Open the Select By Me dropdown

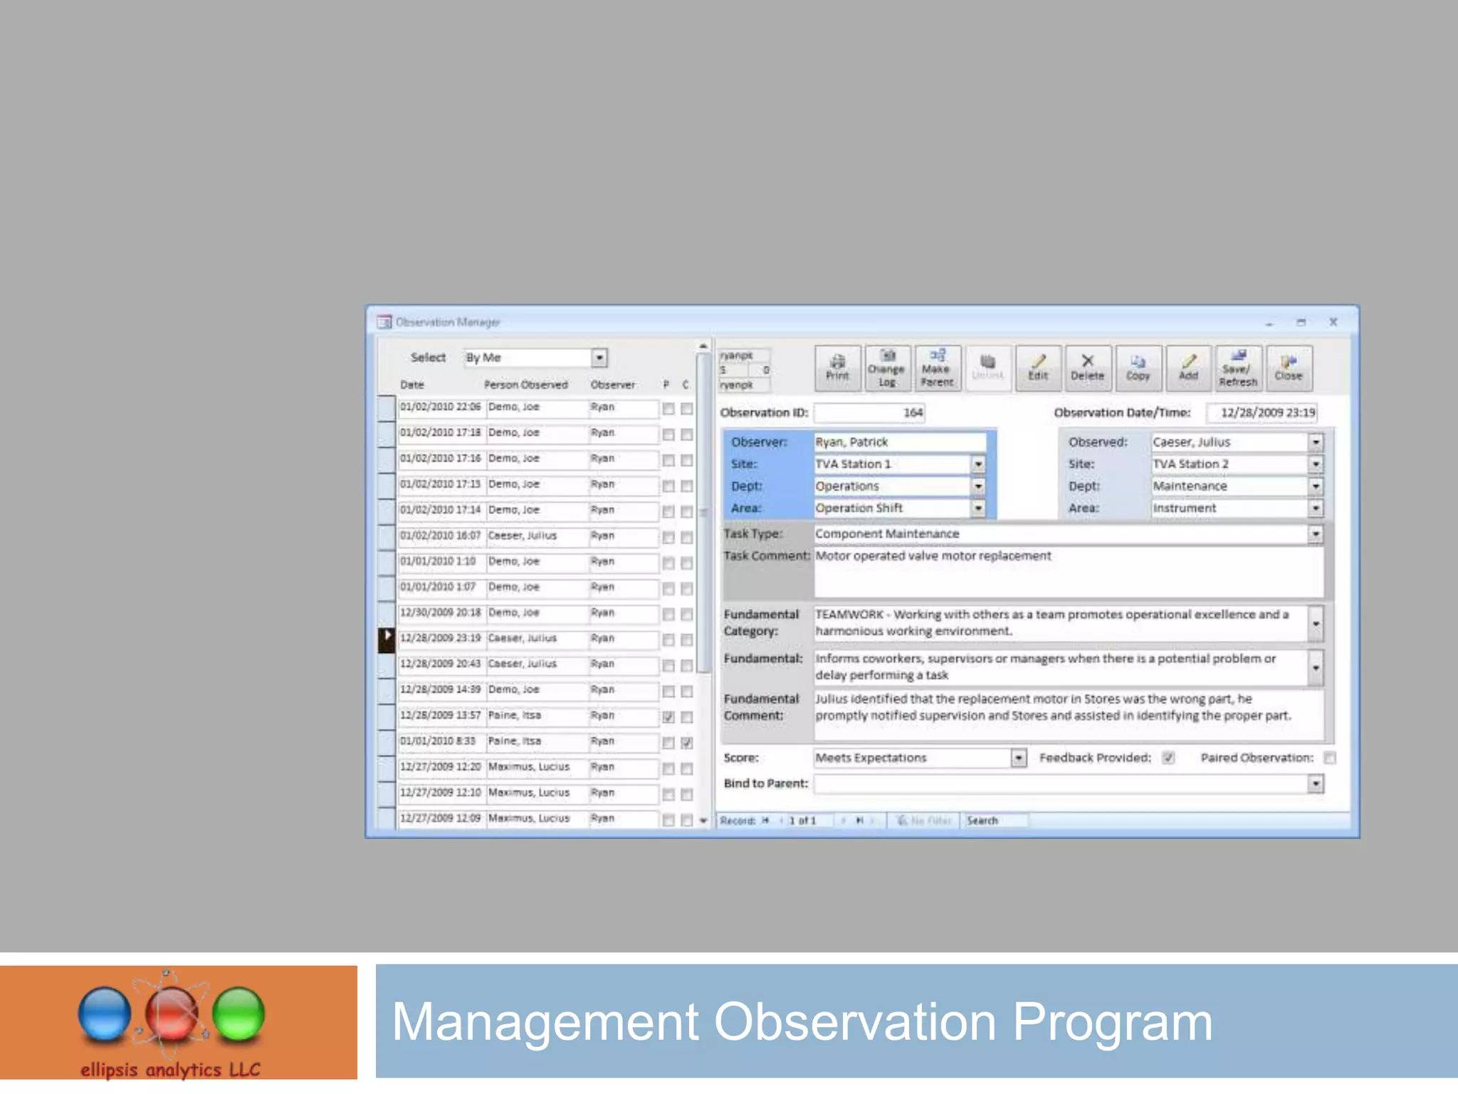599,358
